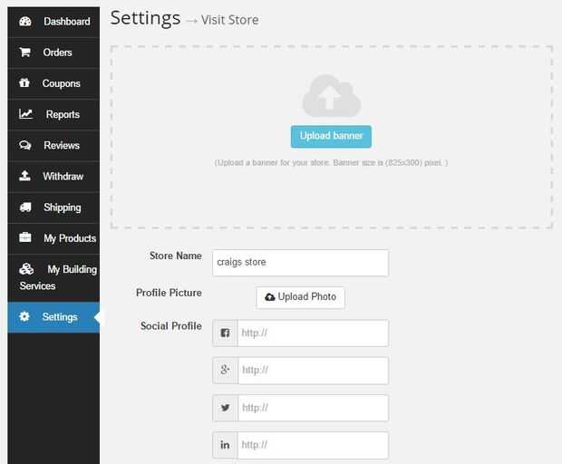
Task: Click the cloud upload banner icon
Action: [x=331, y=96]
